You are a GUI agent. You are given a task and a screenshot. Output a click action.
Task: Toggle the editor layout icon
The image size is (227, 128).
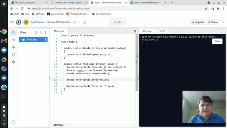[x=135, y=31]
